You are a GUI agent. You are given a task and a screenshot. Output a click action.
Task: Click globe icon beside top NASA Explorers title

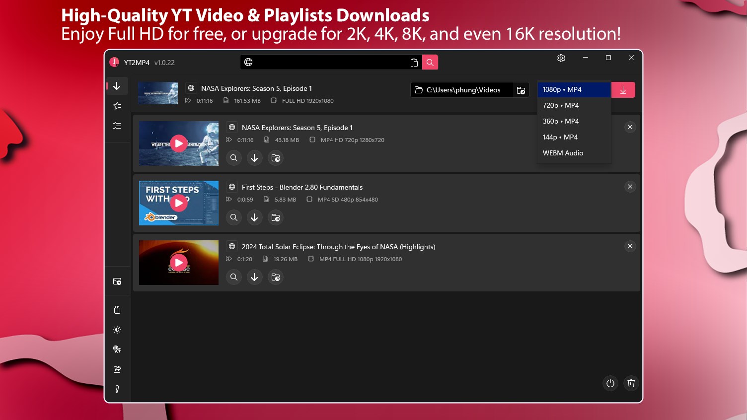coord(191,88)
